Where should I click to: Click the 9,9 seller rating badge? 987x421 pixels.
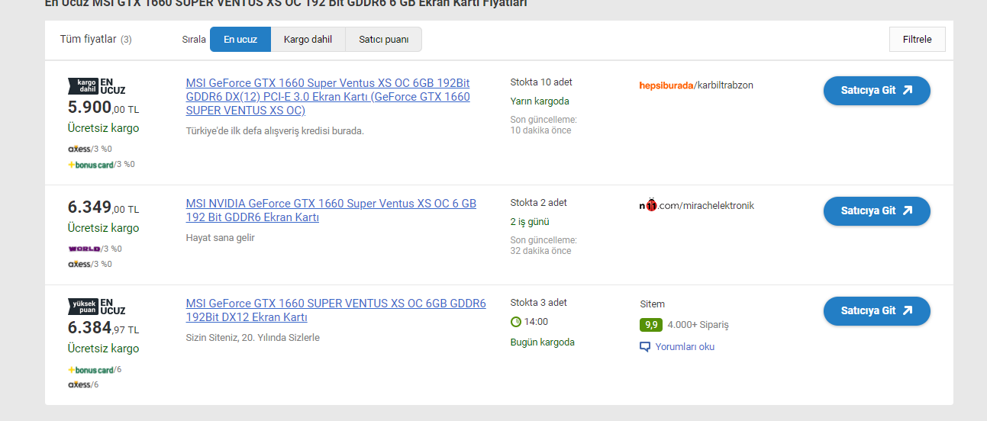pos(650,325)
